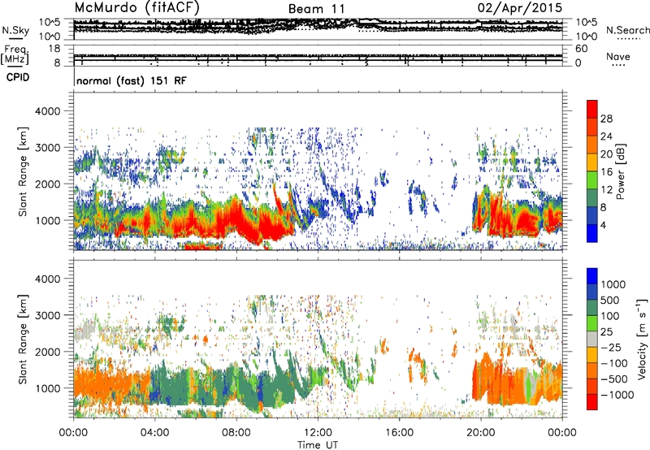The width and height of the screenshot is (650, 450).
Task: Click the 'Beam 11' header label
Action: (316, 9)
